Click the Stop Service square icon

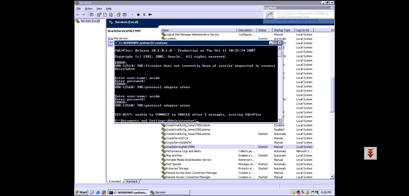tap(138, 14)
